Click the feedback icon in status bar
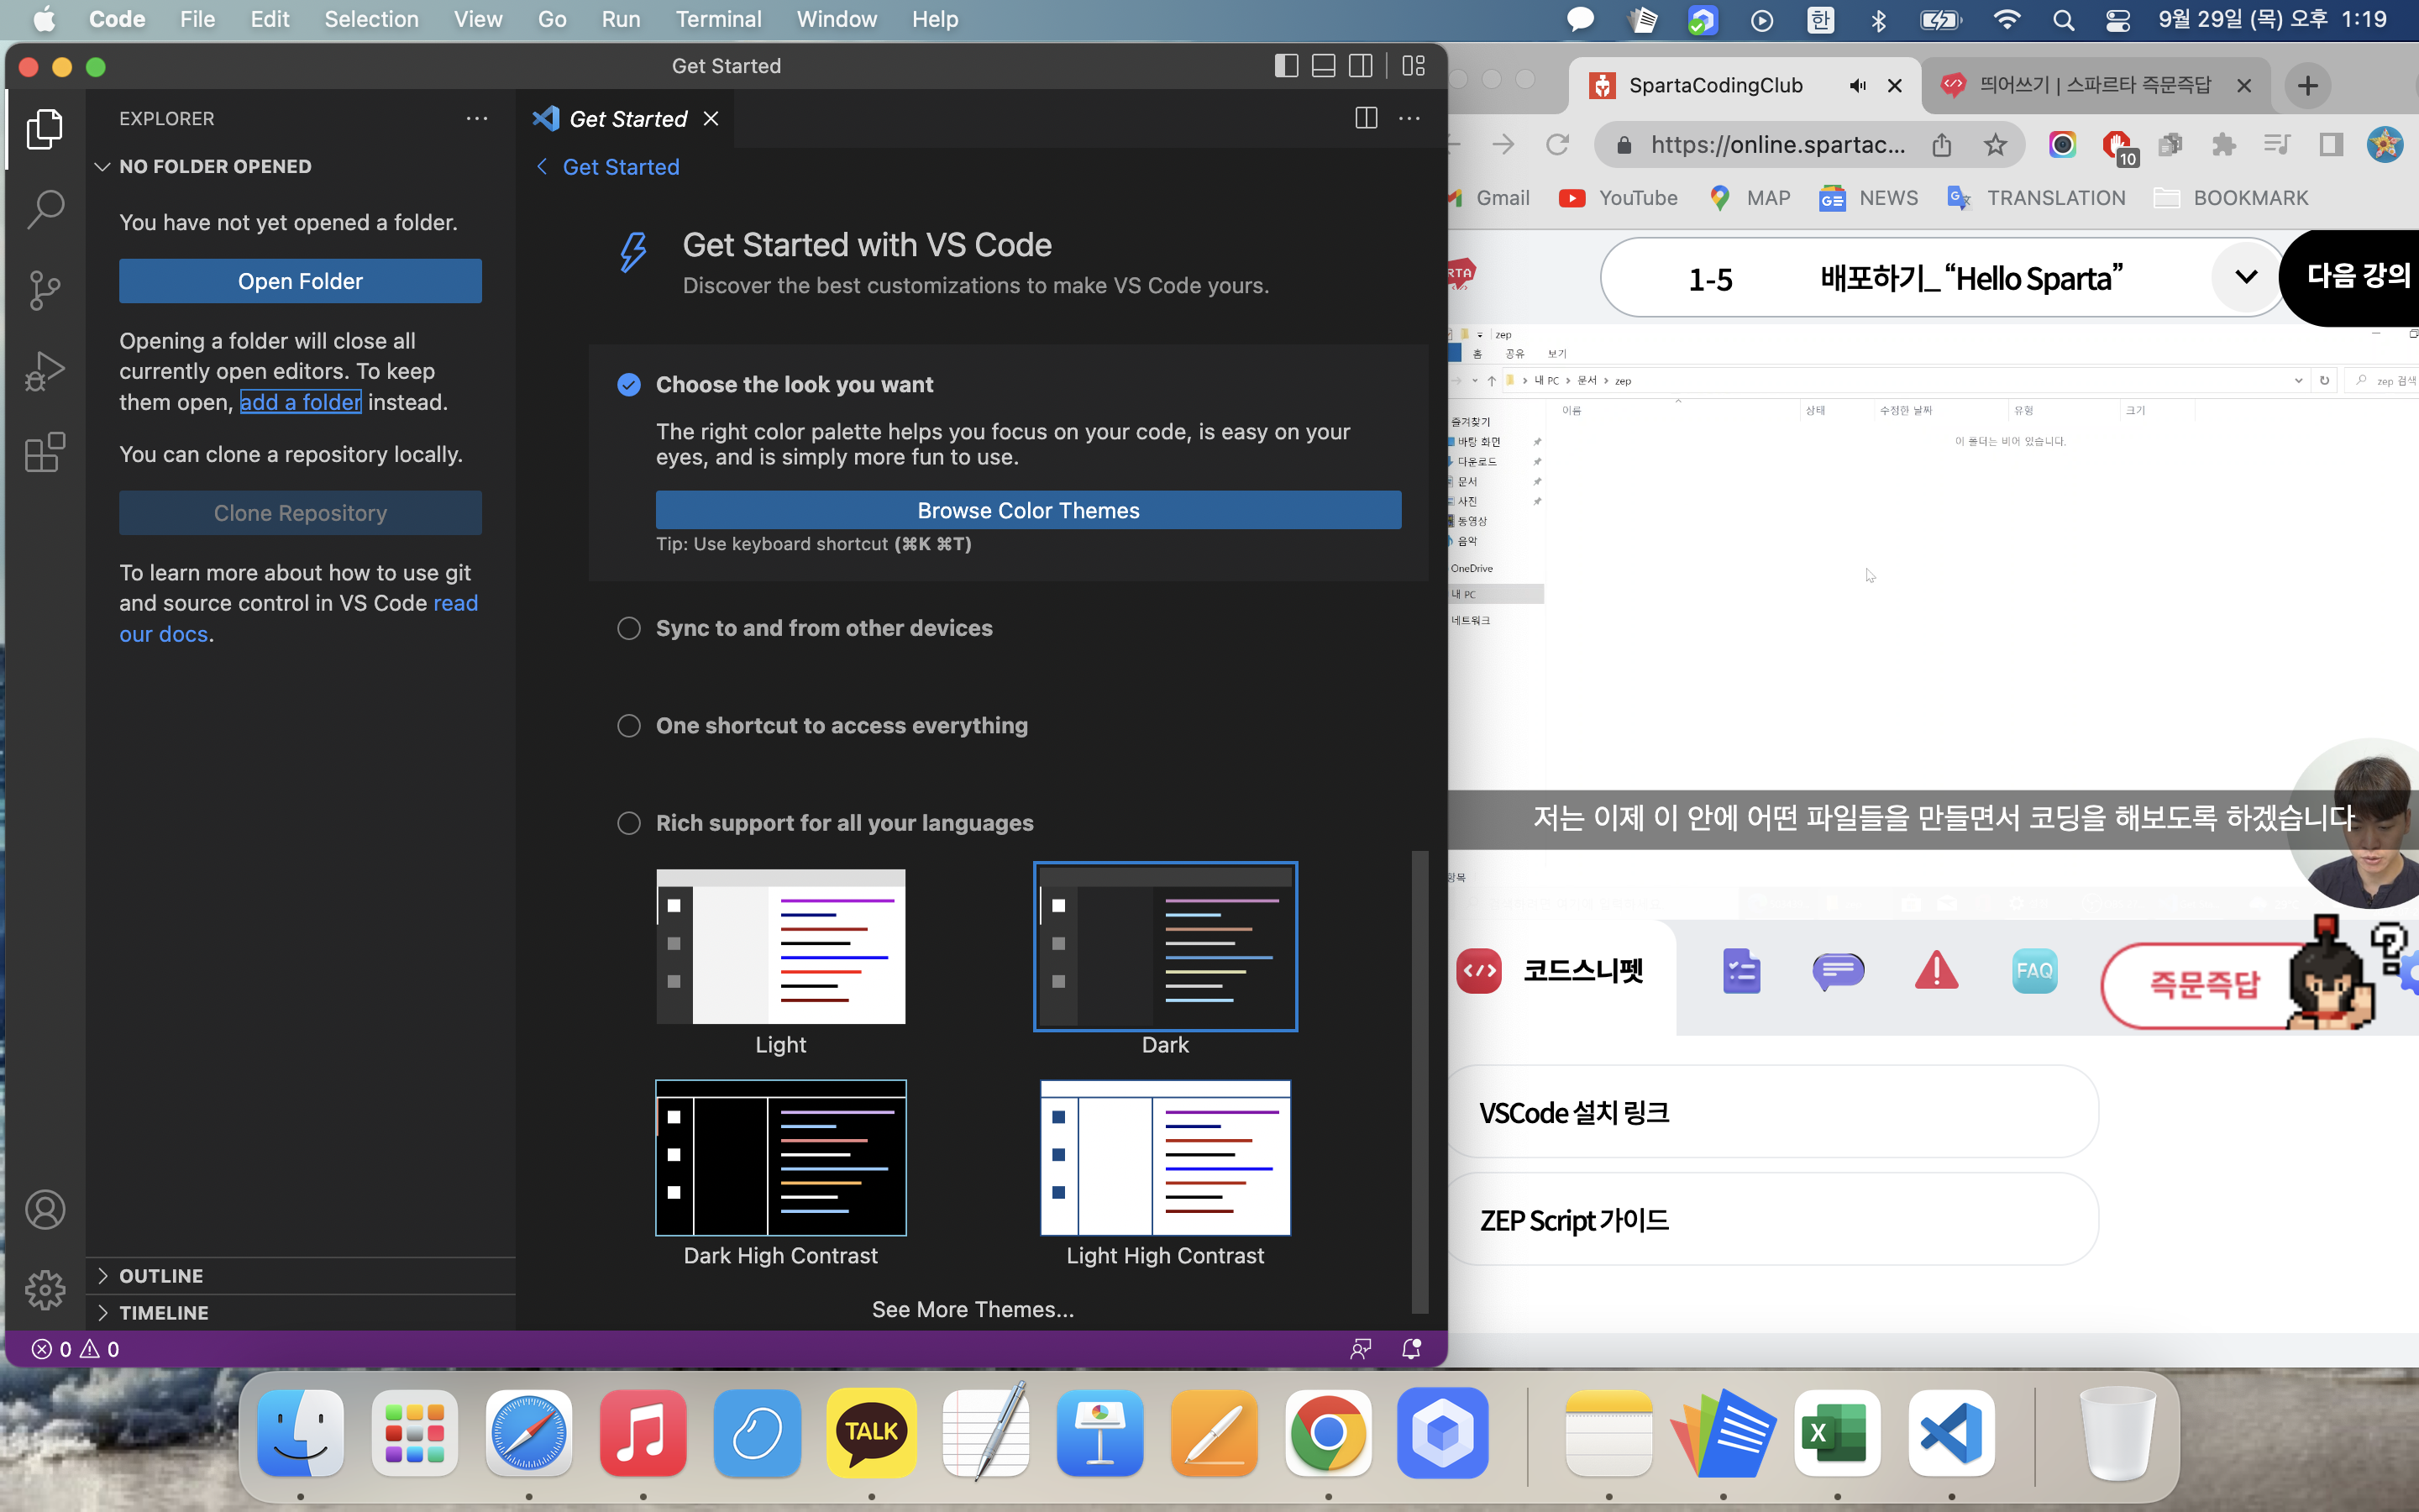 pyautogui.click(x=1361, y=1349)
